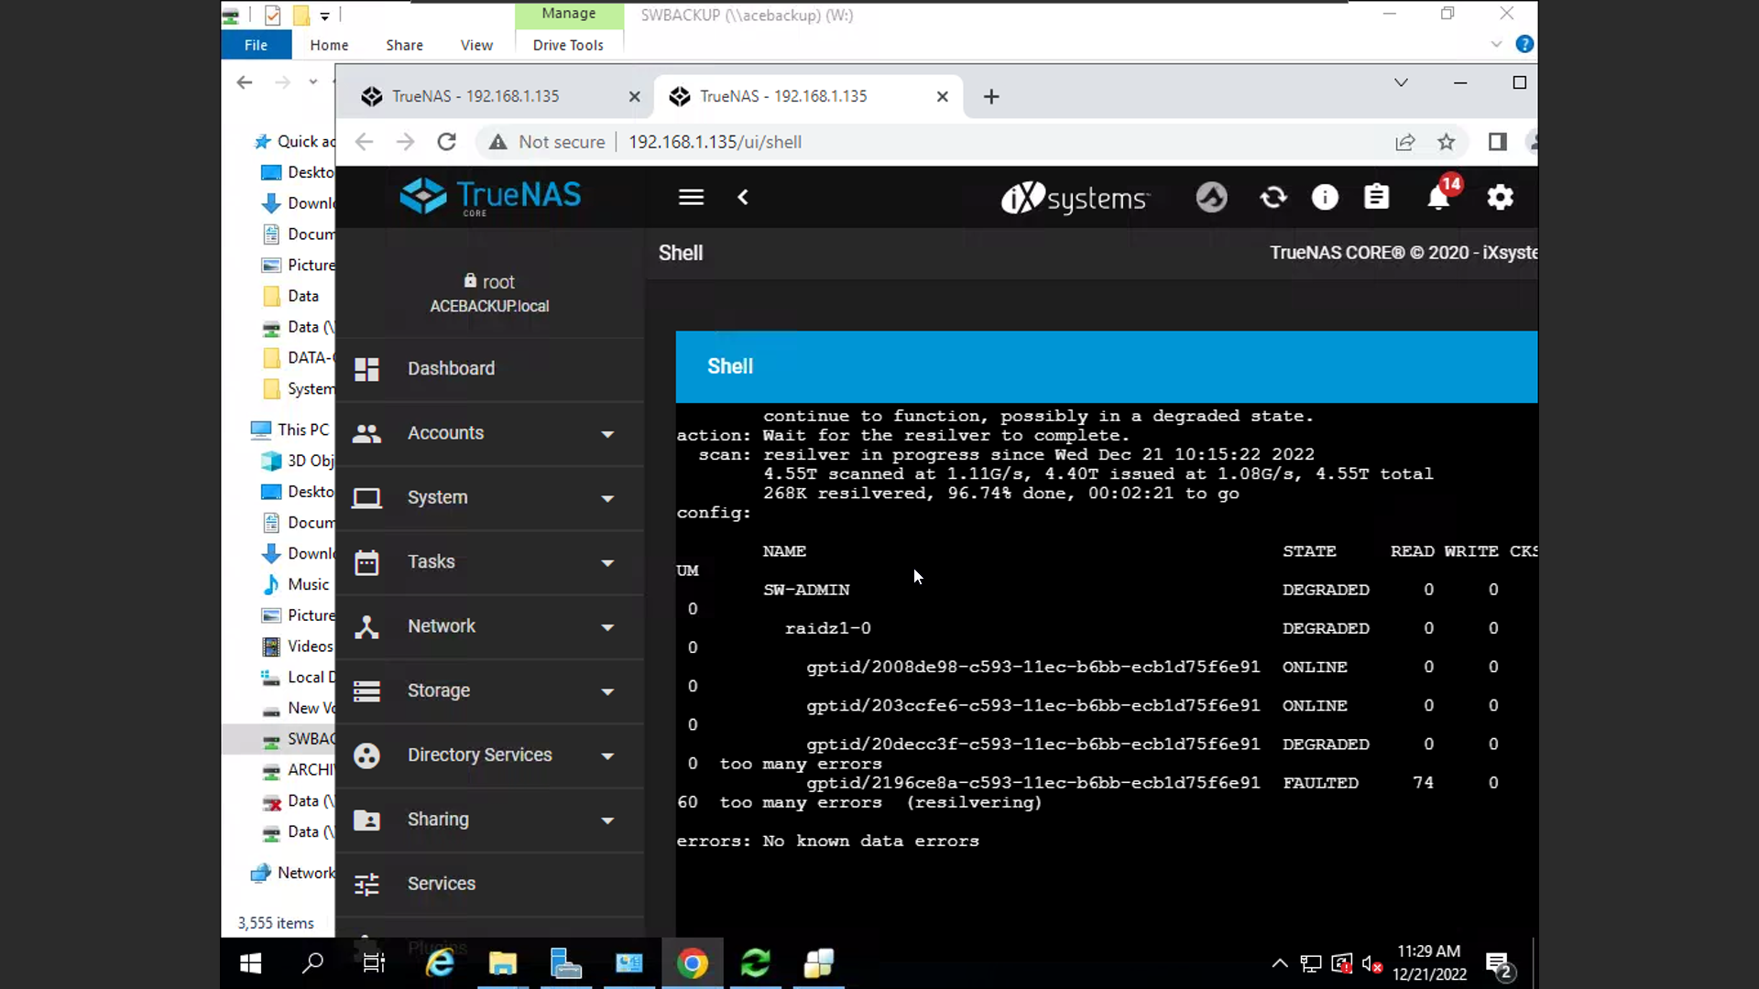Click the Storage stack icon
Image resolution: width=1759 pixels, height=989 pixels.
(366, 690)
